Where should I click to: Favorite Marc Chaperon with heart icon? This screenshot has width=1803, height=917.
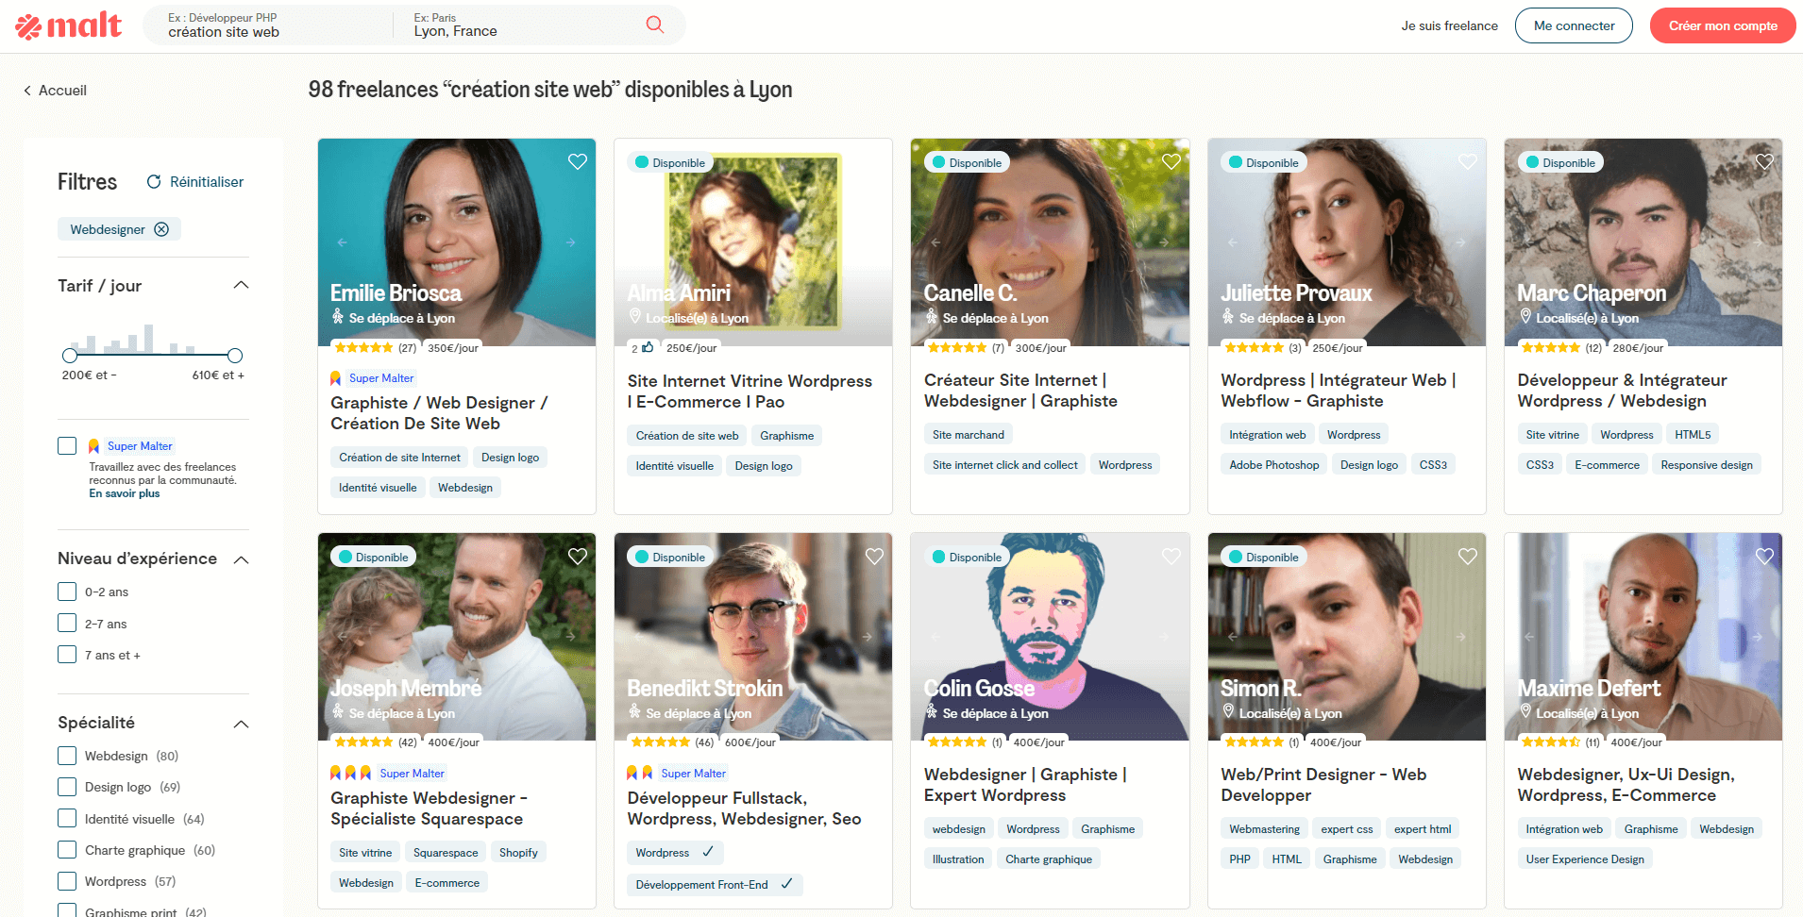1763,161
